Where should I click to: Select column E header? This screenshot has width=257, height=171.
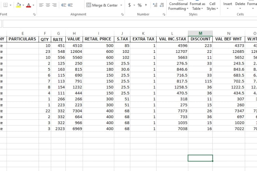pos(23,33)
